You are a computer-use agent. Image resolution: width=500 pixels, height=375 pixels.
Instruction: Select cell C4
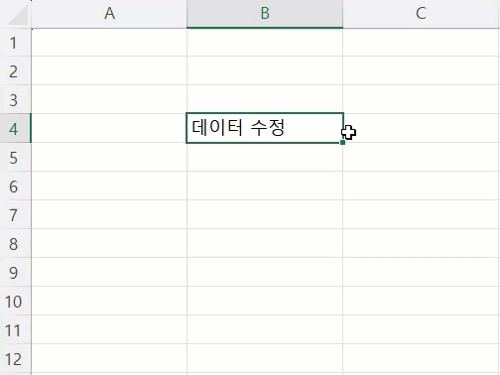tap(422, 128)
